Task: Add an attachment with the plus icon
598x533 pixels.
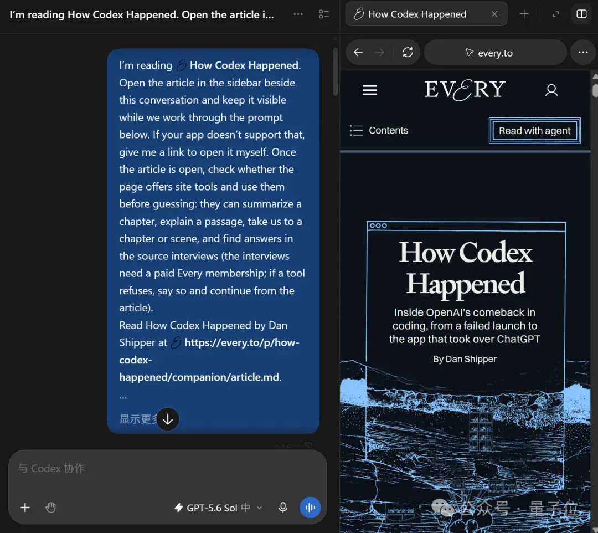Action: tap(25, 508)
